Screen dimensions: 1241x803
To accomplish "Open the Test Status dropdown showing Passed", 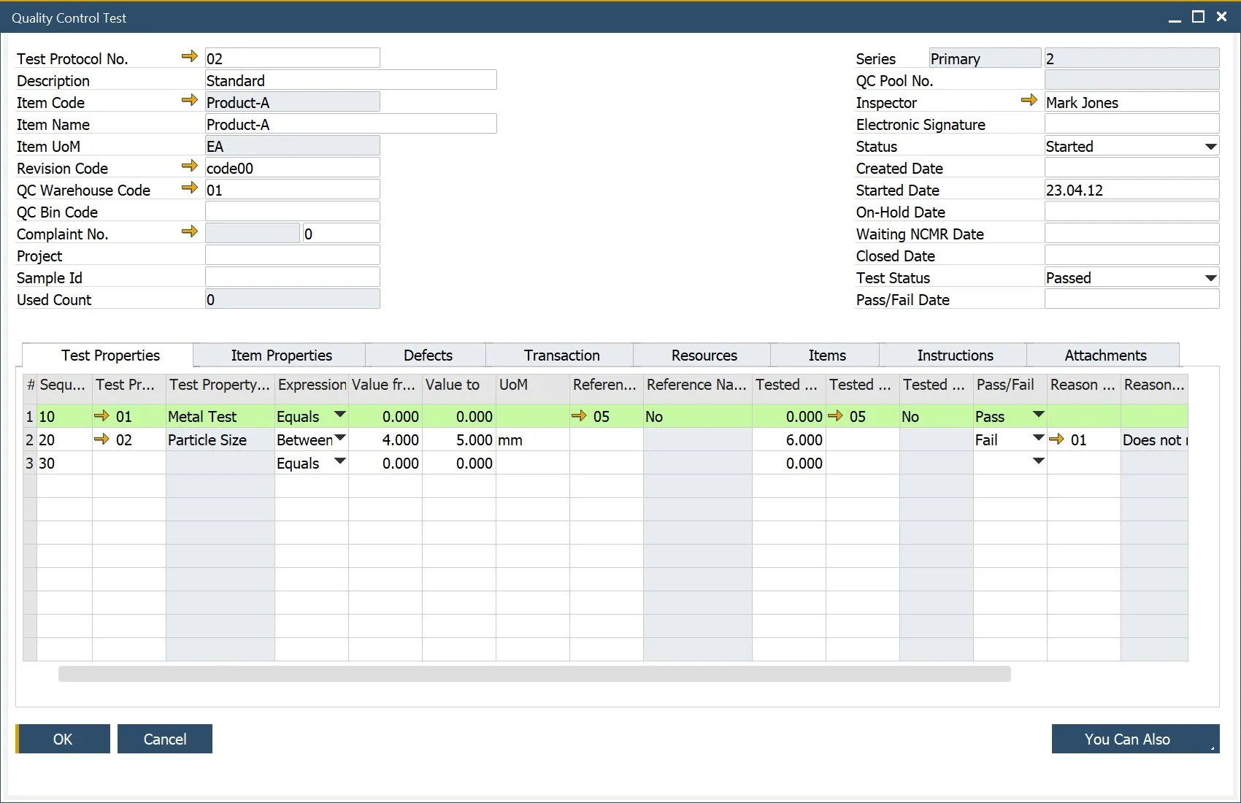I will (1210, 278).
